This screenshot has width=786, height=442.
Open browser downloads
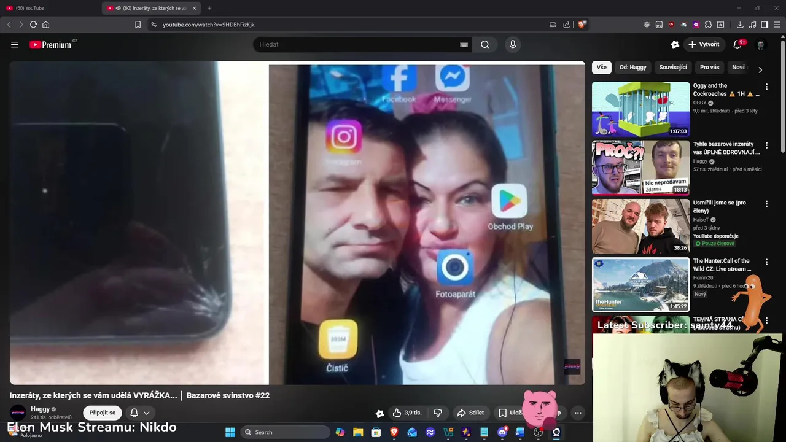click(x=740, y=25)
